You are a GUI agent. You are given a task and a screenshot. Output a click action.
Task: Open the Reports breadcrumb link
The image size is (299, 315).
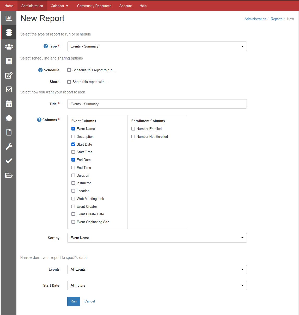click(x=277, y=19)
